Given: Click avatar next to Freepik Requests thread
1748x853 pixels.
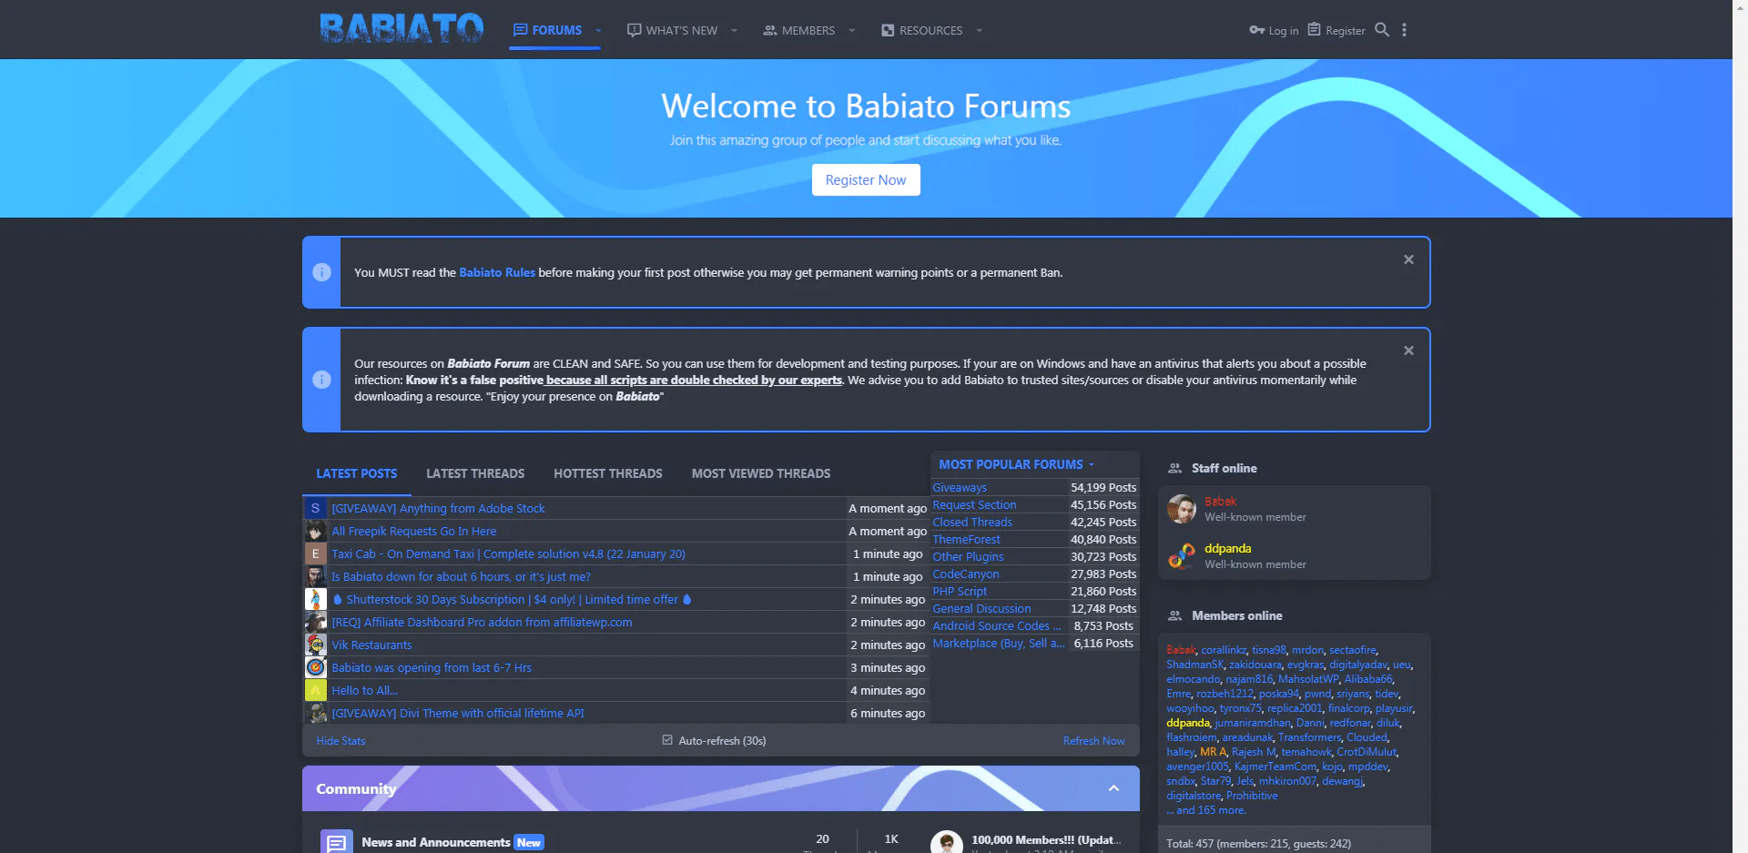Looking at the screenshot, I should tap(315, 531).
